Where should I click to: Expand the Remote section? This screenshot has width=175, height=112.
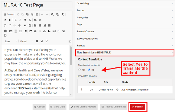tap(125, 45)
